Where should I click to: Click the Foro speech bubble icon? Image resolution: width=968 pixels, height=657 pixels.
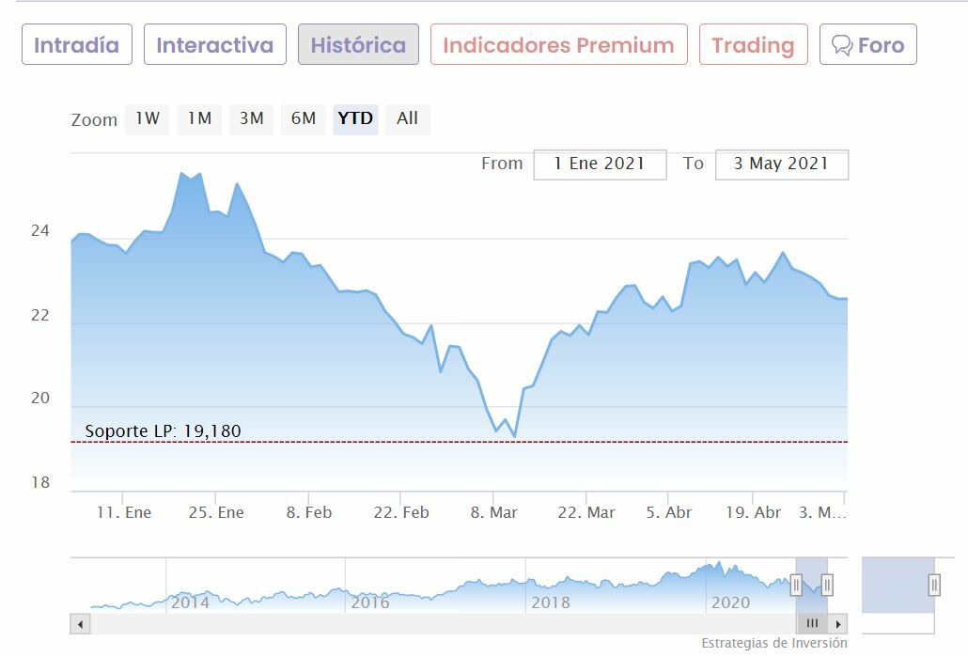[x=842, y=45]
